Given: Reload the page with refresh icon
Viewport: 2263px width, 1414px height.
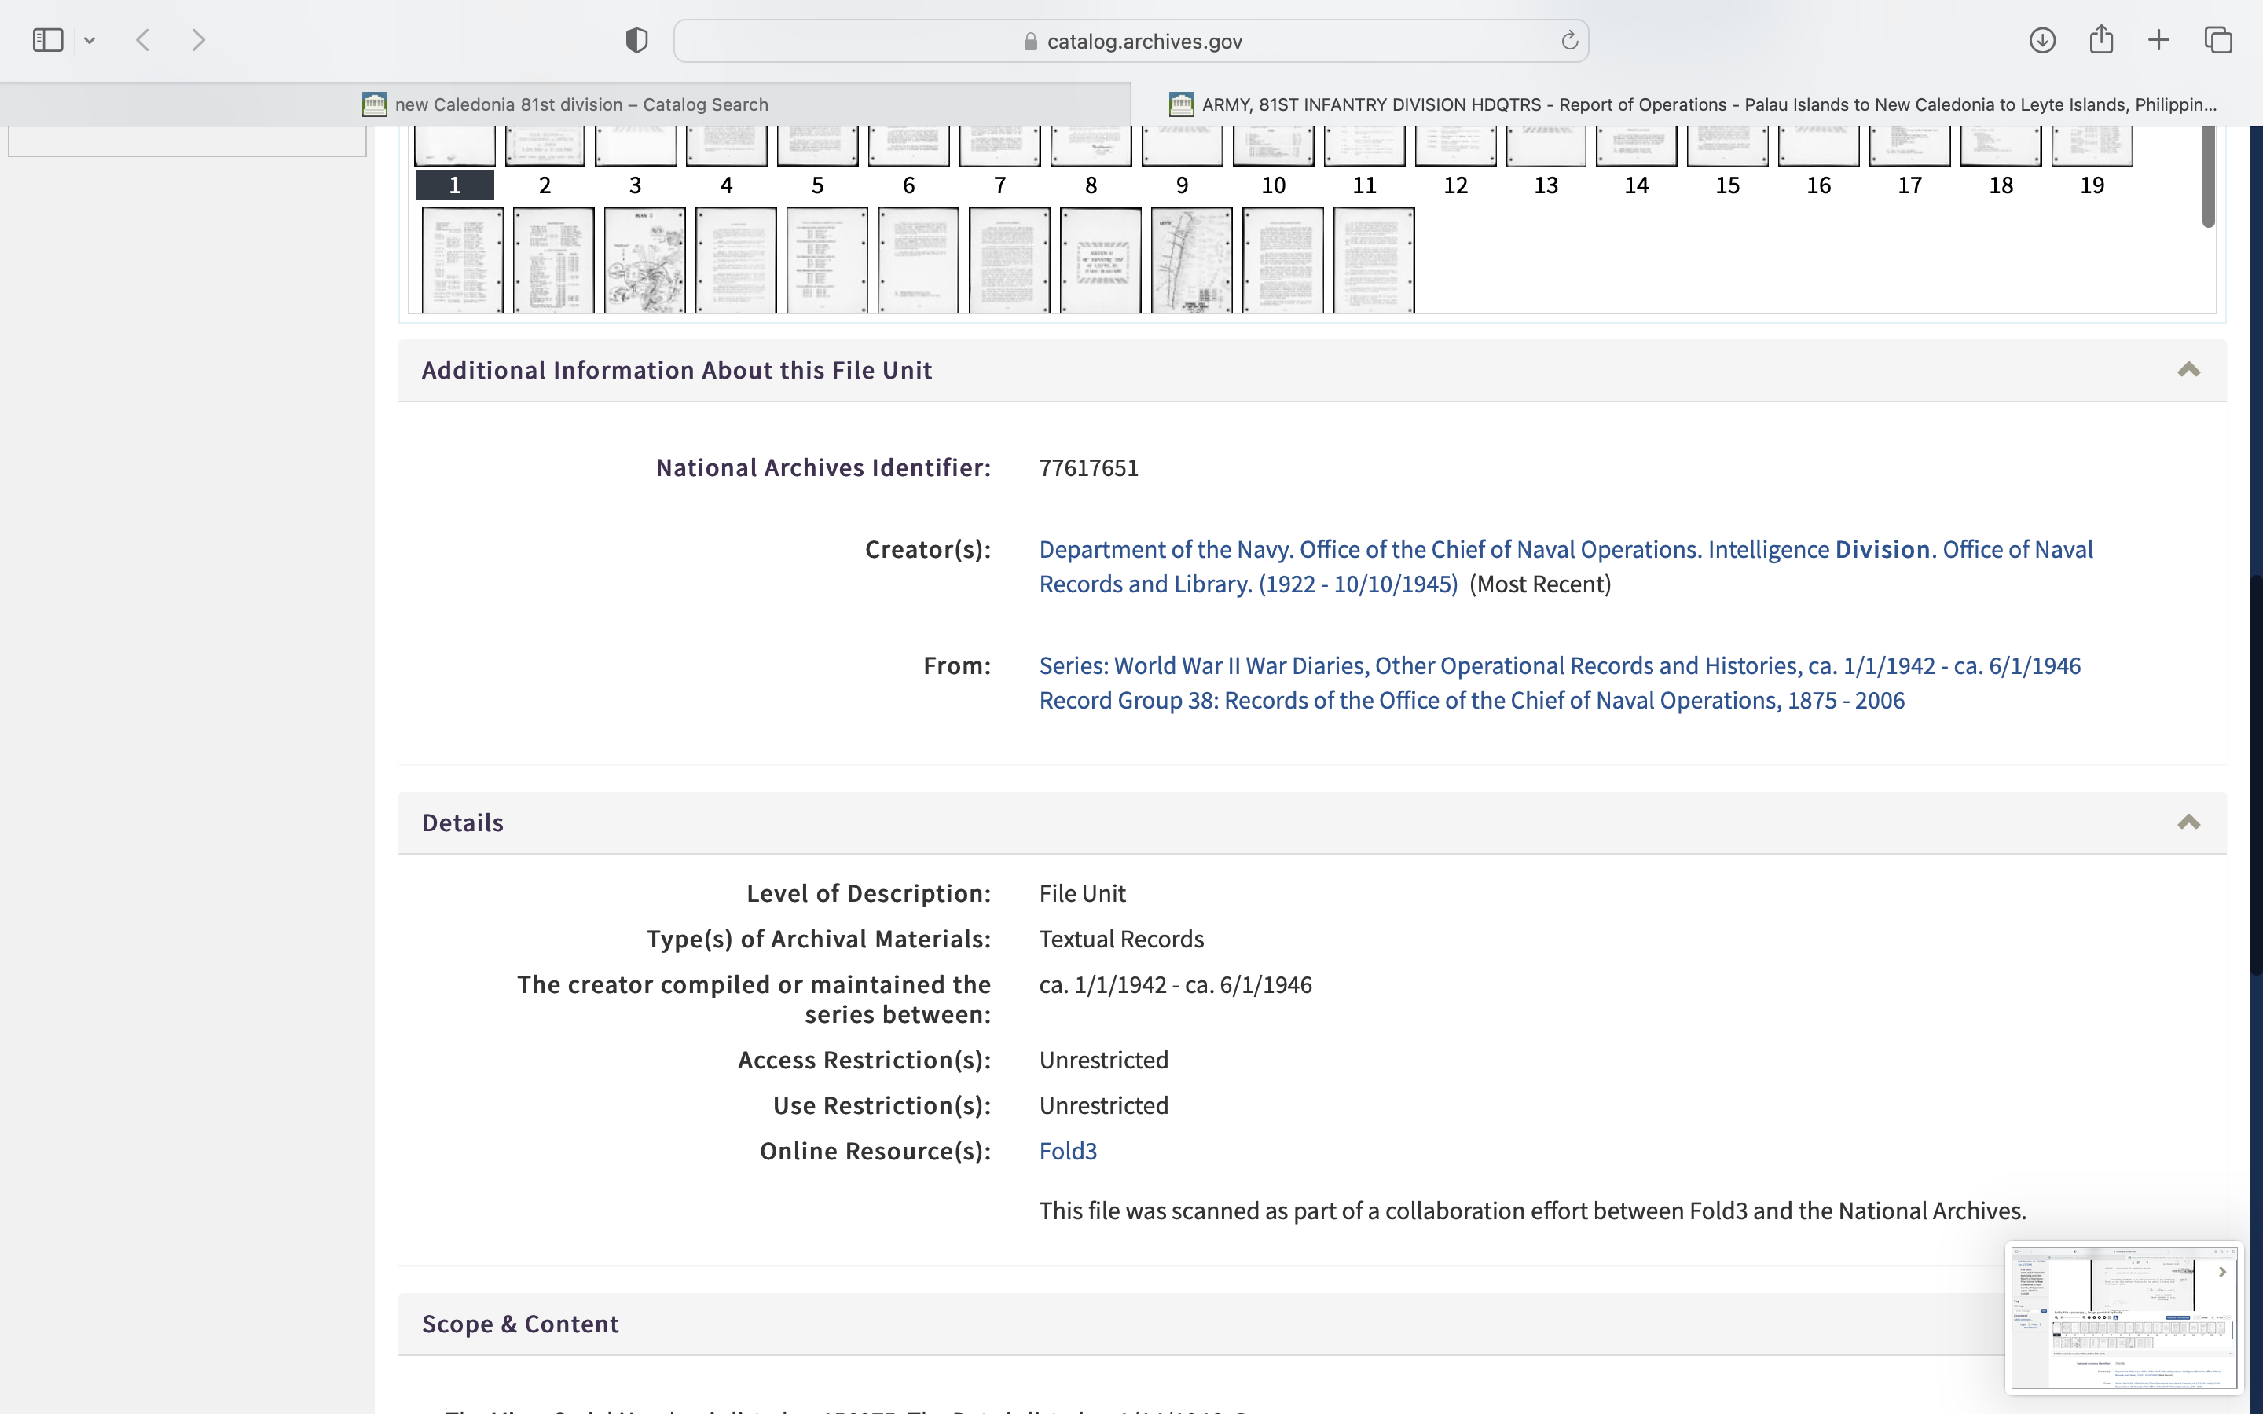Looking at the screenshot, I should (x=1569, y=40).
